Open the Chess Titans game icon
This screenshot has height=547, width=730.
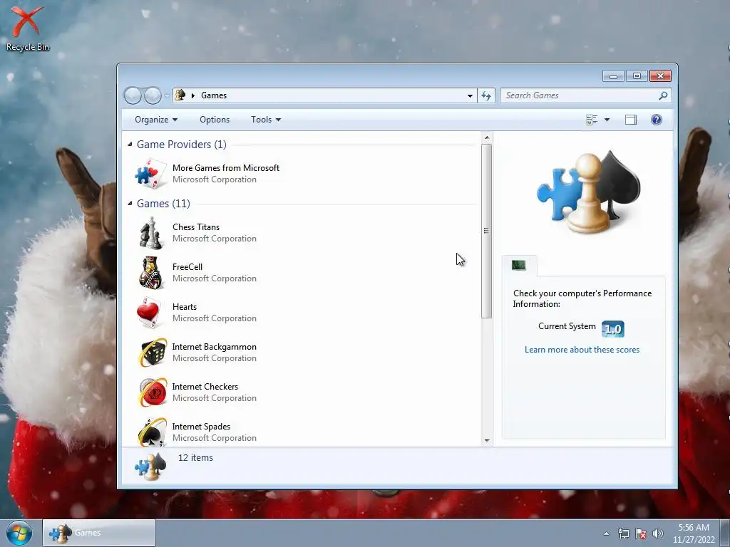click(x=151, y=233)
